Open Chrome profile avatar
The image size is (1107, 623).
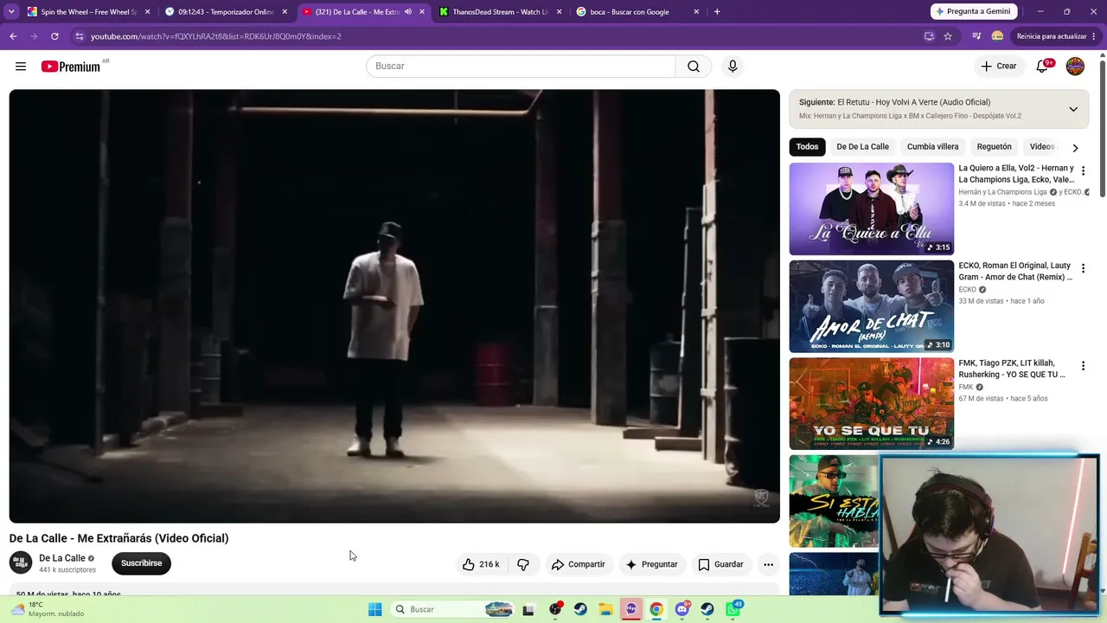(x=997, y=36)
